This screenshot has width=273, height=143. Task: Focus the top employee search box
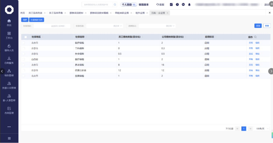[x=98, y=5]
